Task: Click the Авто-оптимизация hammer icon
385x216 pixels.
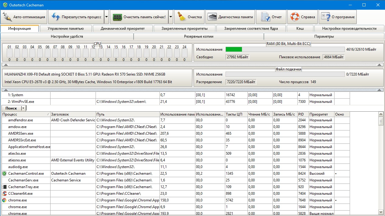Action: [x=7, y=17]
